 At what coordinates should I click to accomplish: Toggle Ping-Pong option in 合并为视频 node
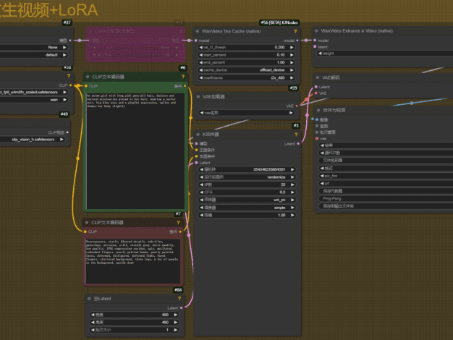tap(386, 198)
